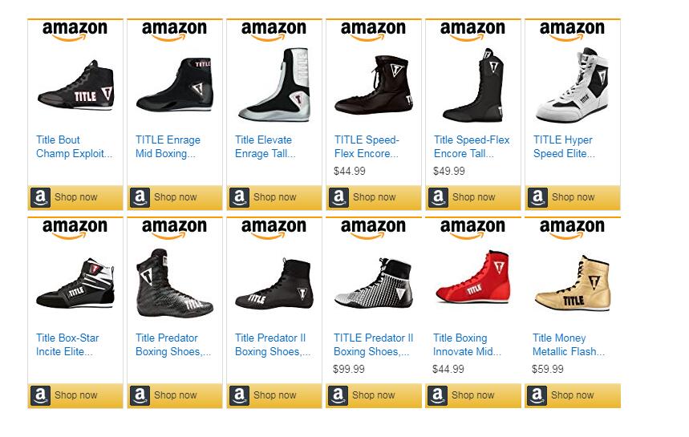Click Amazon icon on TITLE Enrage Mid card
689x437 pixels.
(140, 197)
